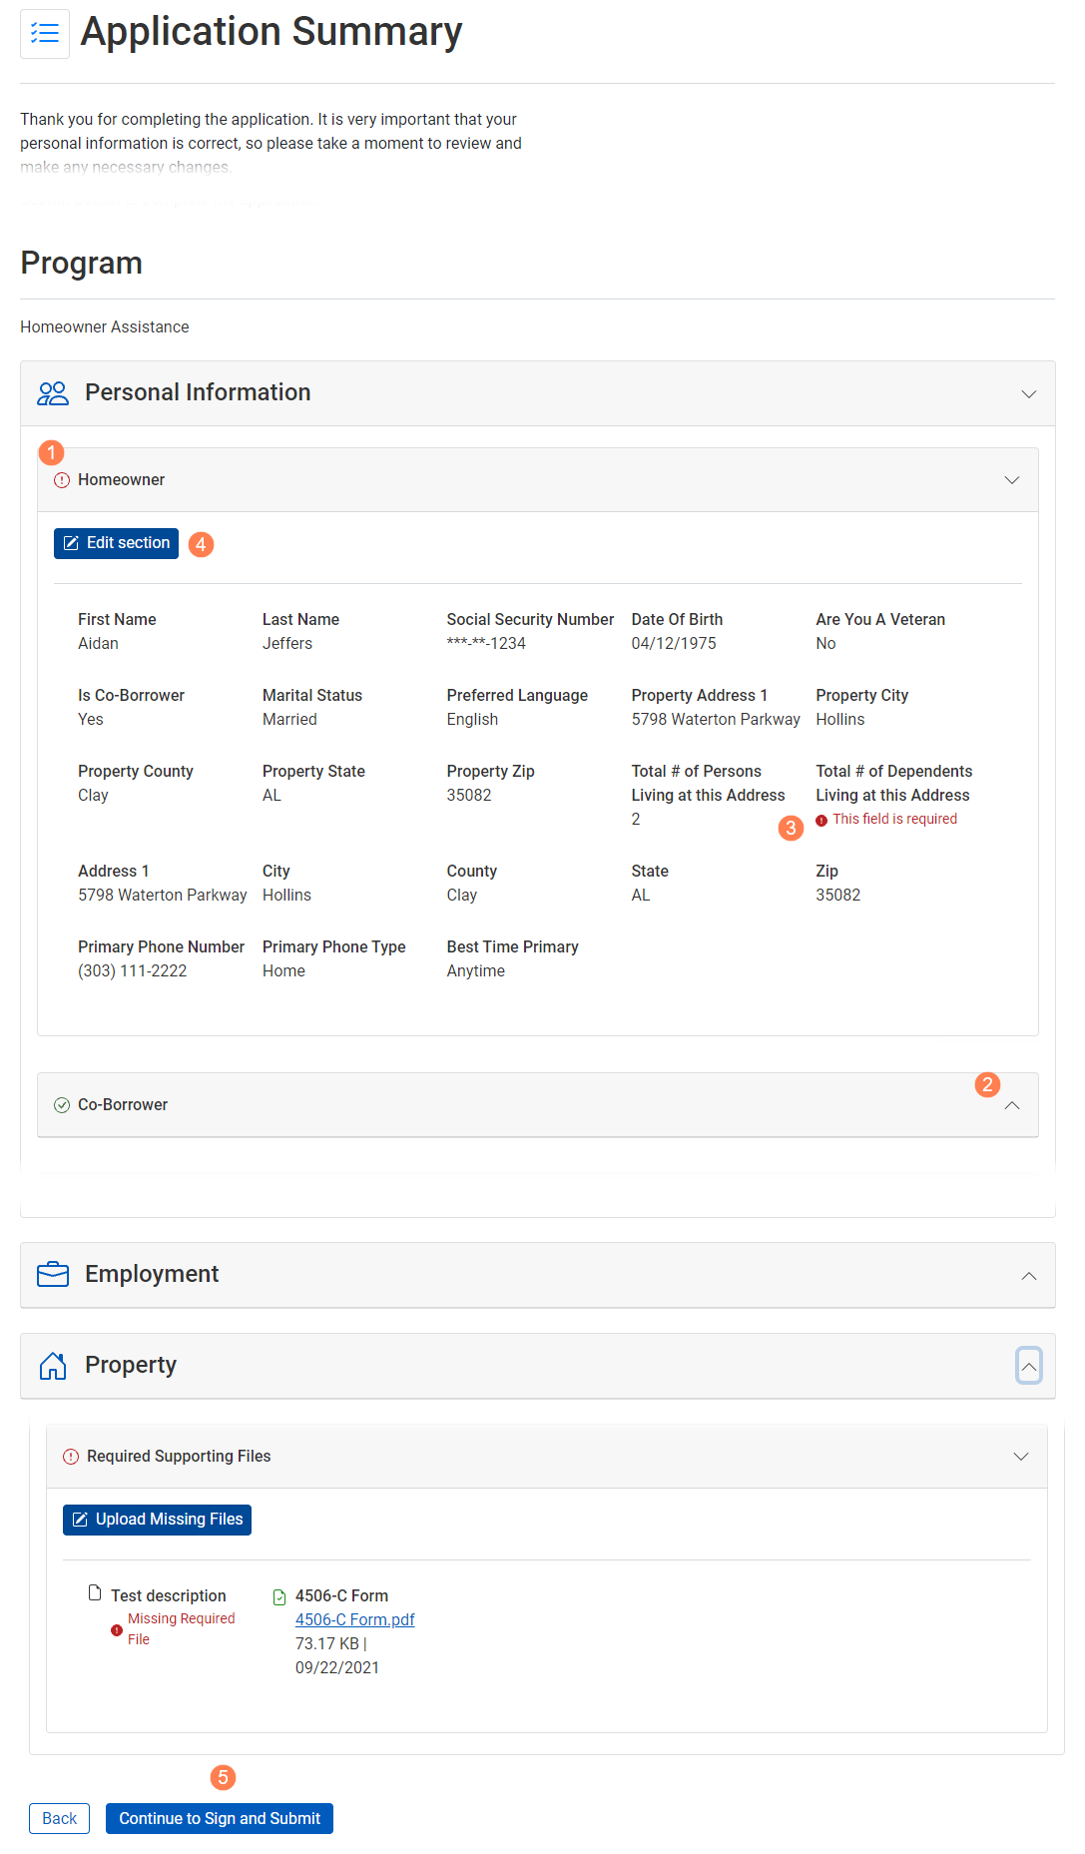Click the Homeowner error status icon

point(62,480)
